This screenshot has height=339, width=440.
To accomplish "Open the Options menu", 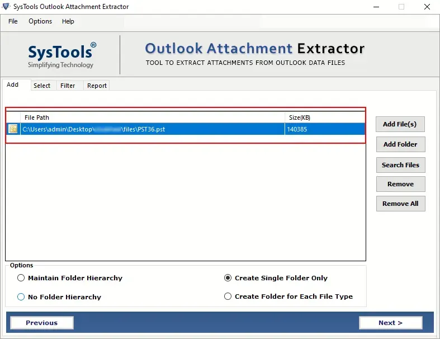I will [x=40, y=21].
